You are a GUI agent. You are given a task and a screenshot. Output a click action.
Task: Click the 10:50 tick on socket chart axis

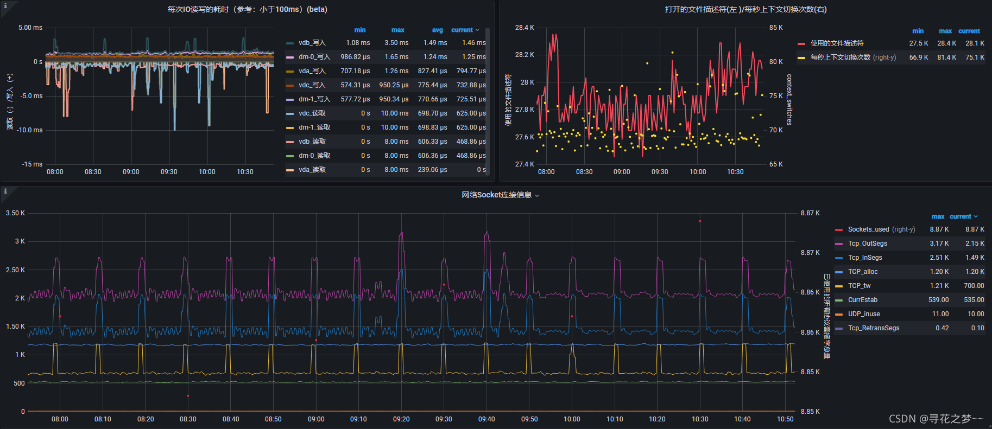click(785, 419)
